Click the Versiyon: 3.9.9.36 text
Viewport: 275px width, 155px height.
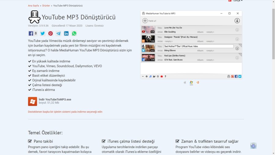(x=38, y=26)
